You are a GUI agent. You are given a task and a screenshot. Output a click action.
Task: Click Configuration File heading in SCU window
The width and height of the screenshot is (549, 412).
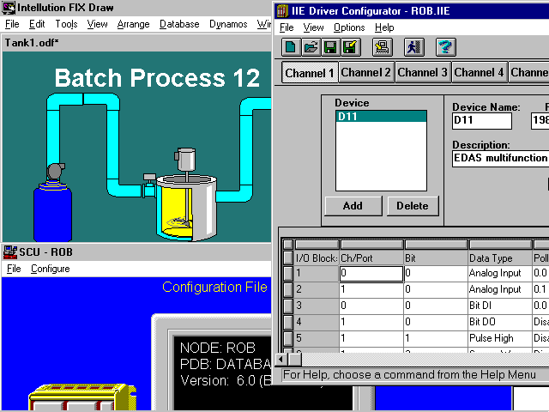tap(214, 288)
